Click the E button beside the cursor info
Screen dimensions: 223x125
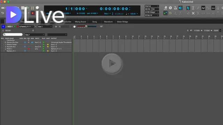tap(33, 31)
